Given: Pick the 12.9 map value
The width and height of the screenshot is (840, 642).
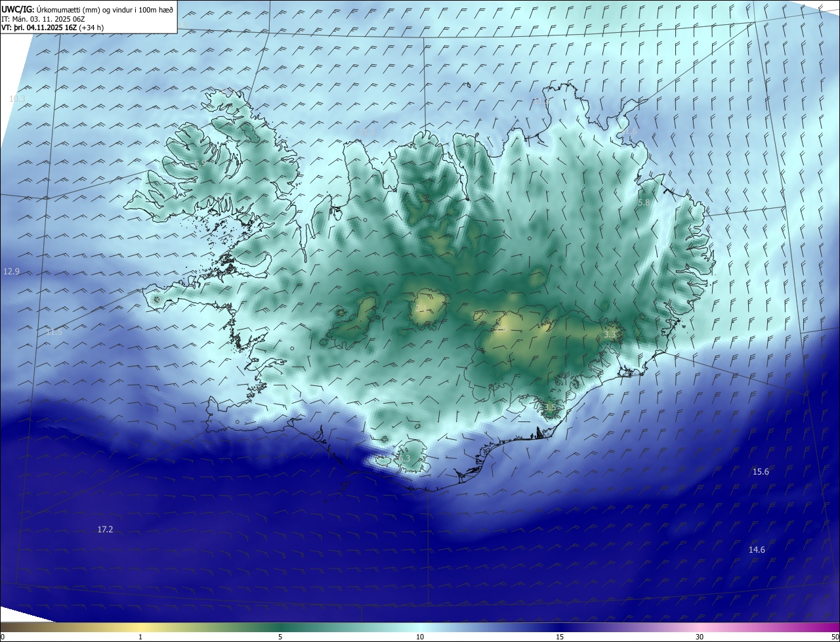Looking at the screenshot, I should [12, 271].
